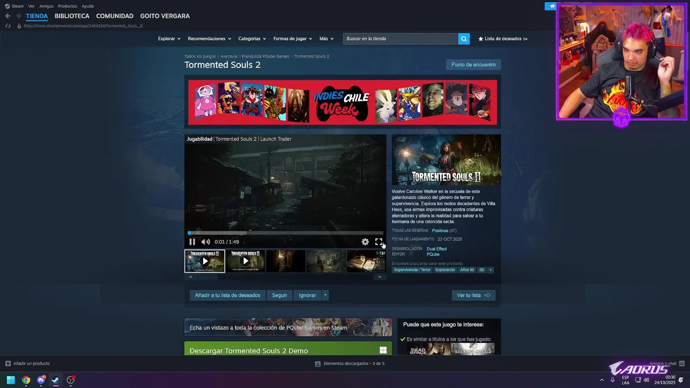Mute the trailer volume speaker icon
Image resolution: width=690 pixels, height=388 pixels.
[x=205, y=242]
